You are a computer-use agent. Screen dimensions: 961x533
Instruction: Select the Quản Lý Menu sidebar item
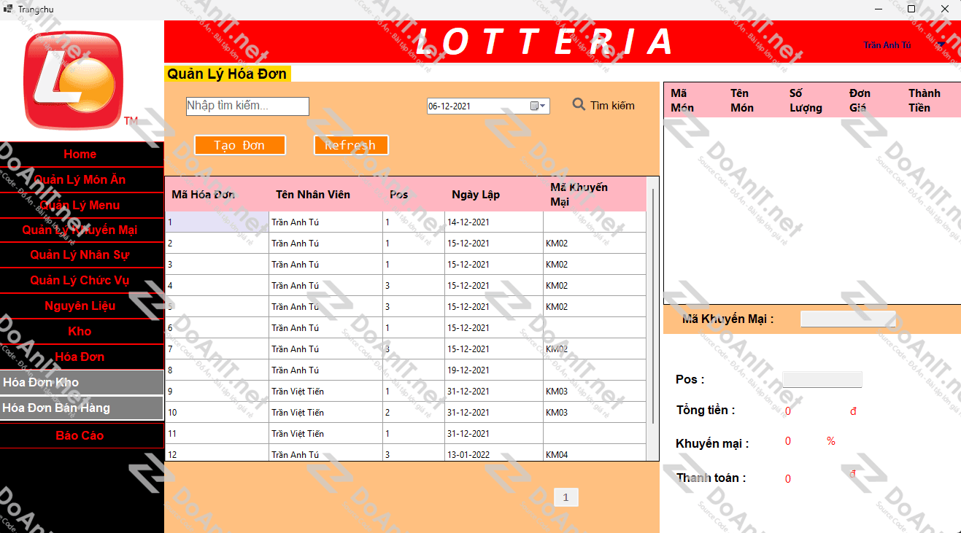(80, 206)
